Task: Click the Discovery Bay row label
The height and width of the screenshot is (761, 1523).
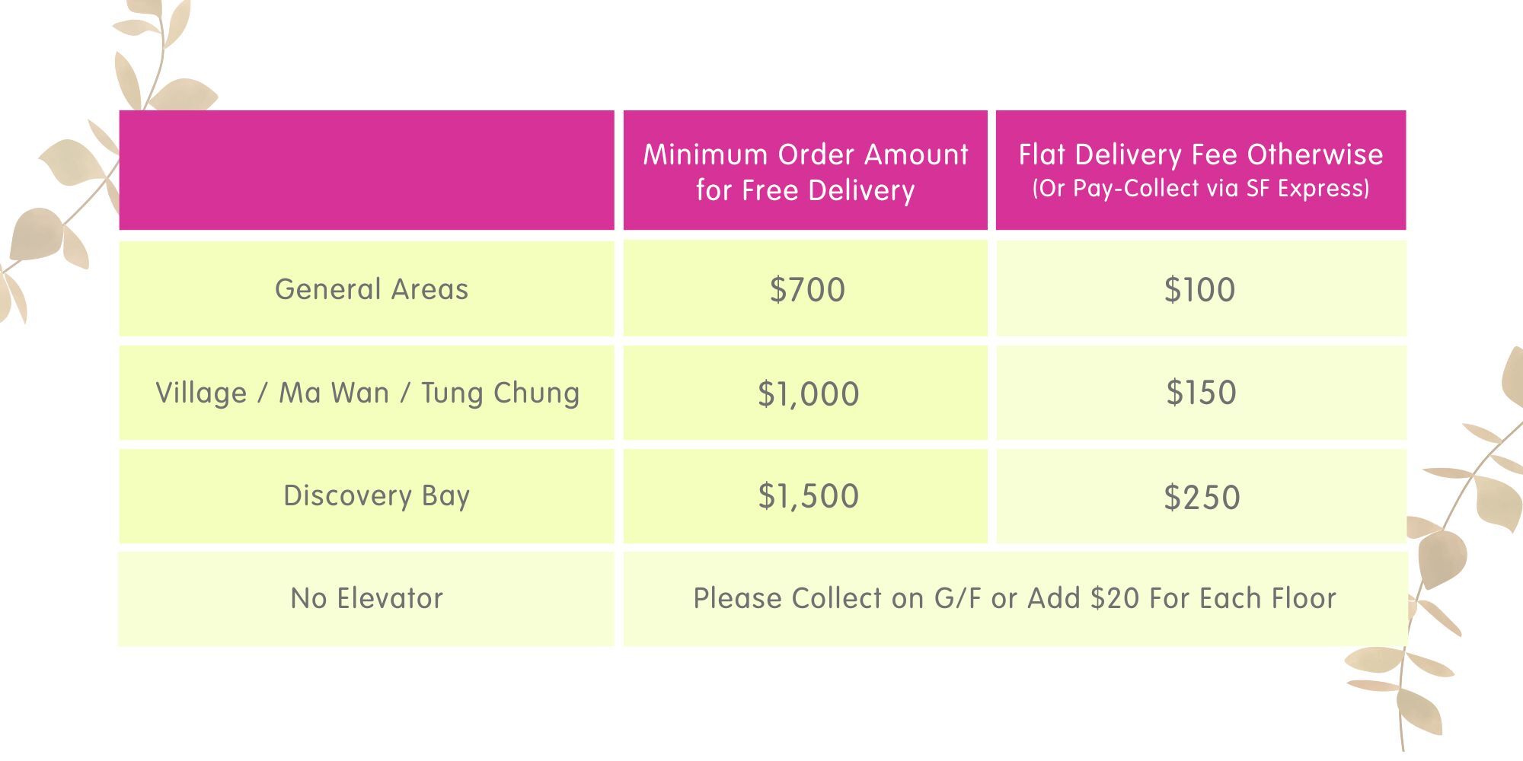Action: pos(376,495)
